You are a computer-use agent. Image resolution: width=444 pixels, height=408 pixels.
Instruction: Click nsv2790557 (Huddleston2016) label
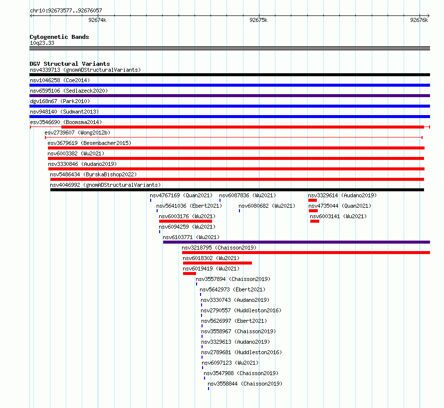tap(241, 310)
